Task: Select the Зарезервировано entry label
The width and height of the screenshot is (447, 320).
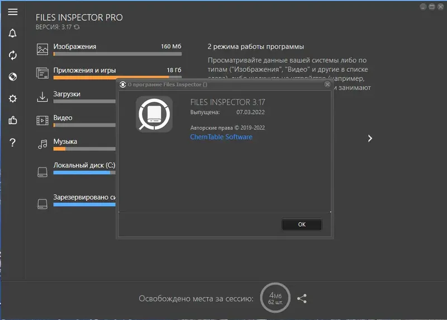Action: [84, 197]
